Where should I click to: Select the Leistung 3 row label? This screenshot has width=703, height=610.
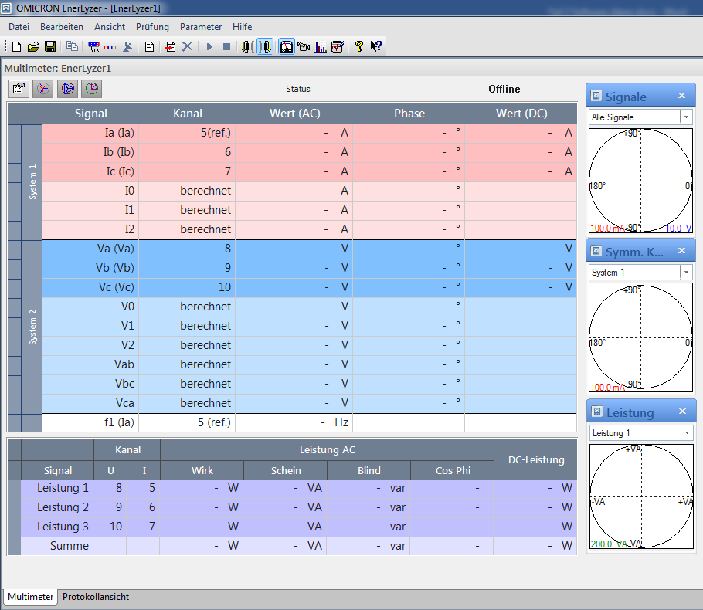(x=57, y=526)
